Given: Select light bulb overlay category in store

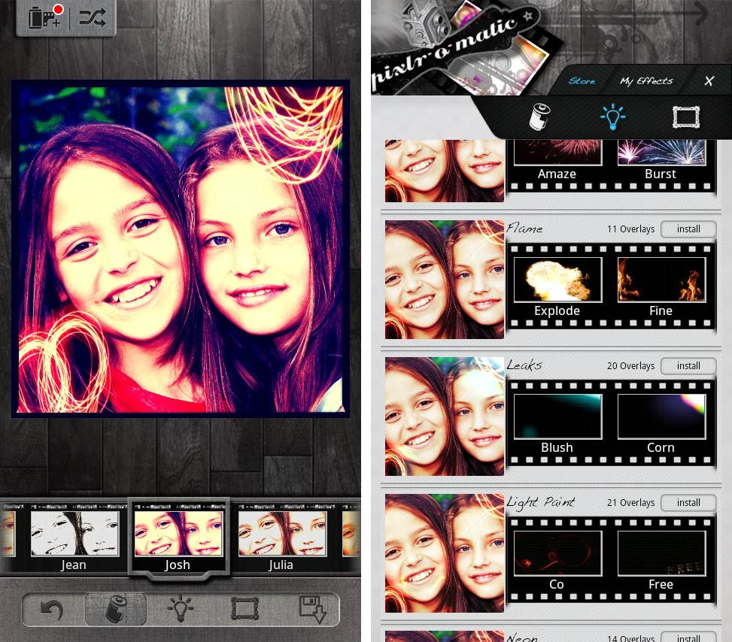Looking at the screenshot, I should [612, 117].
